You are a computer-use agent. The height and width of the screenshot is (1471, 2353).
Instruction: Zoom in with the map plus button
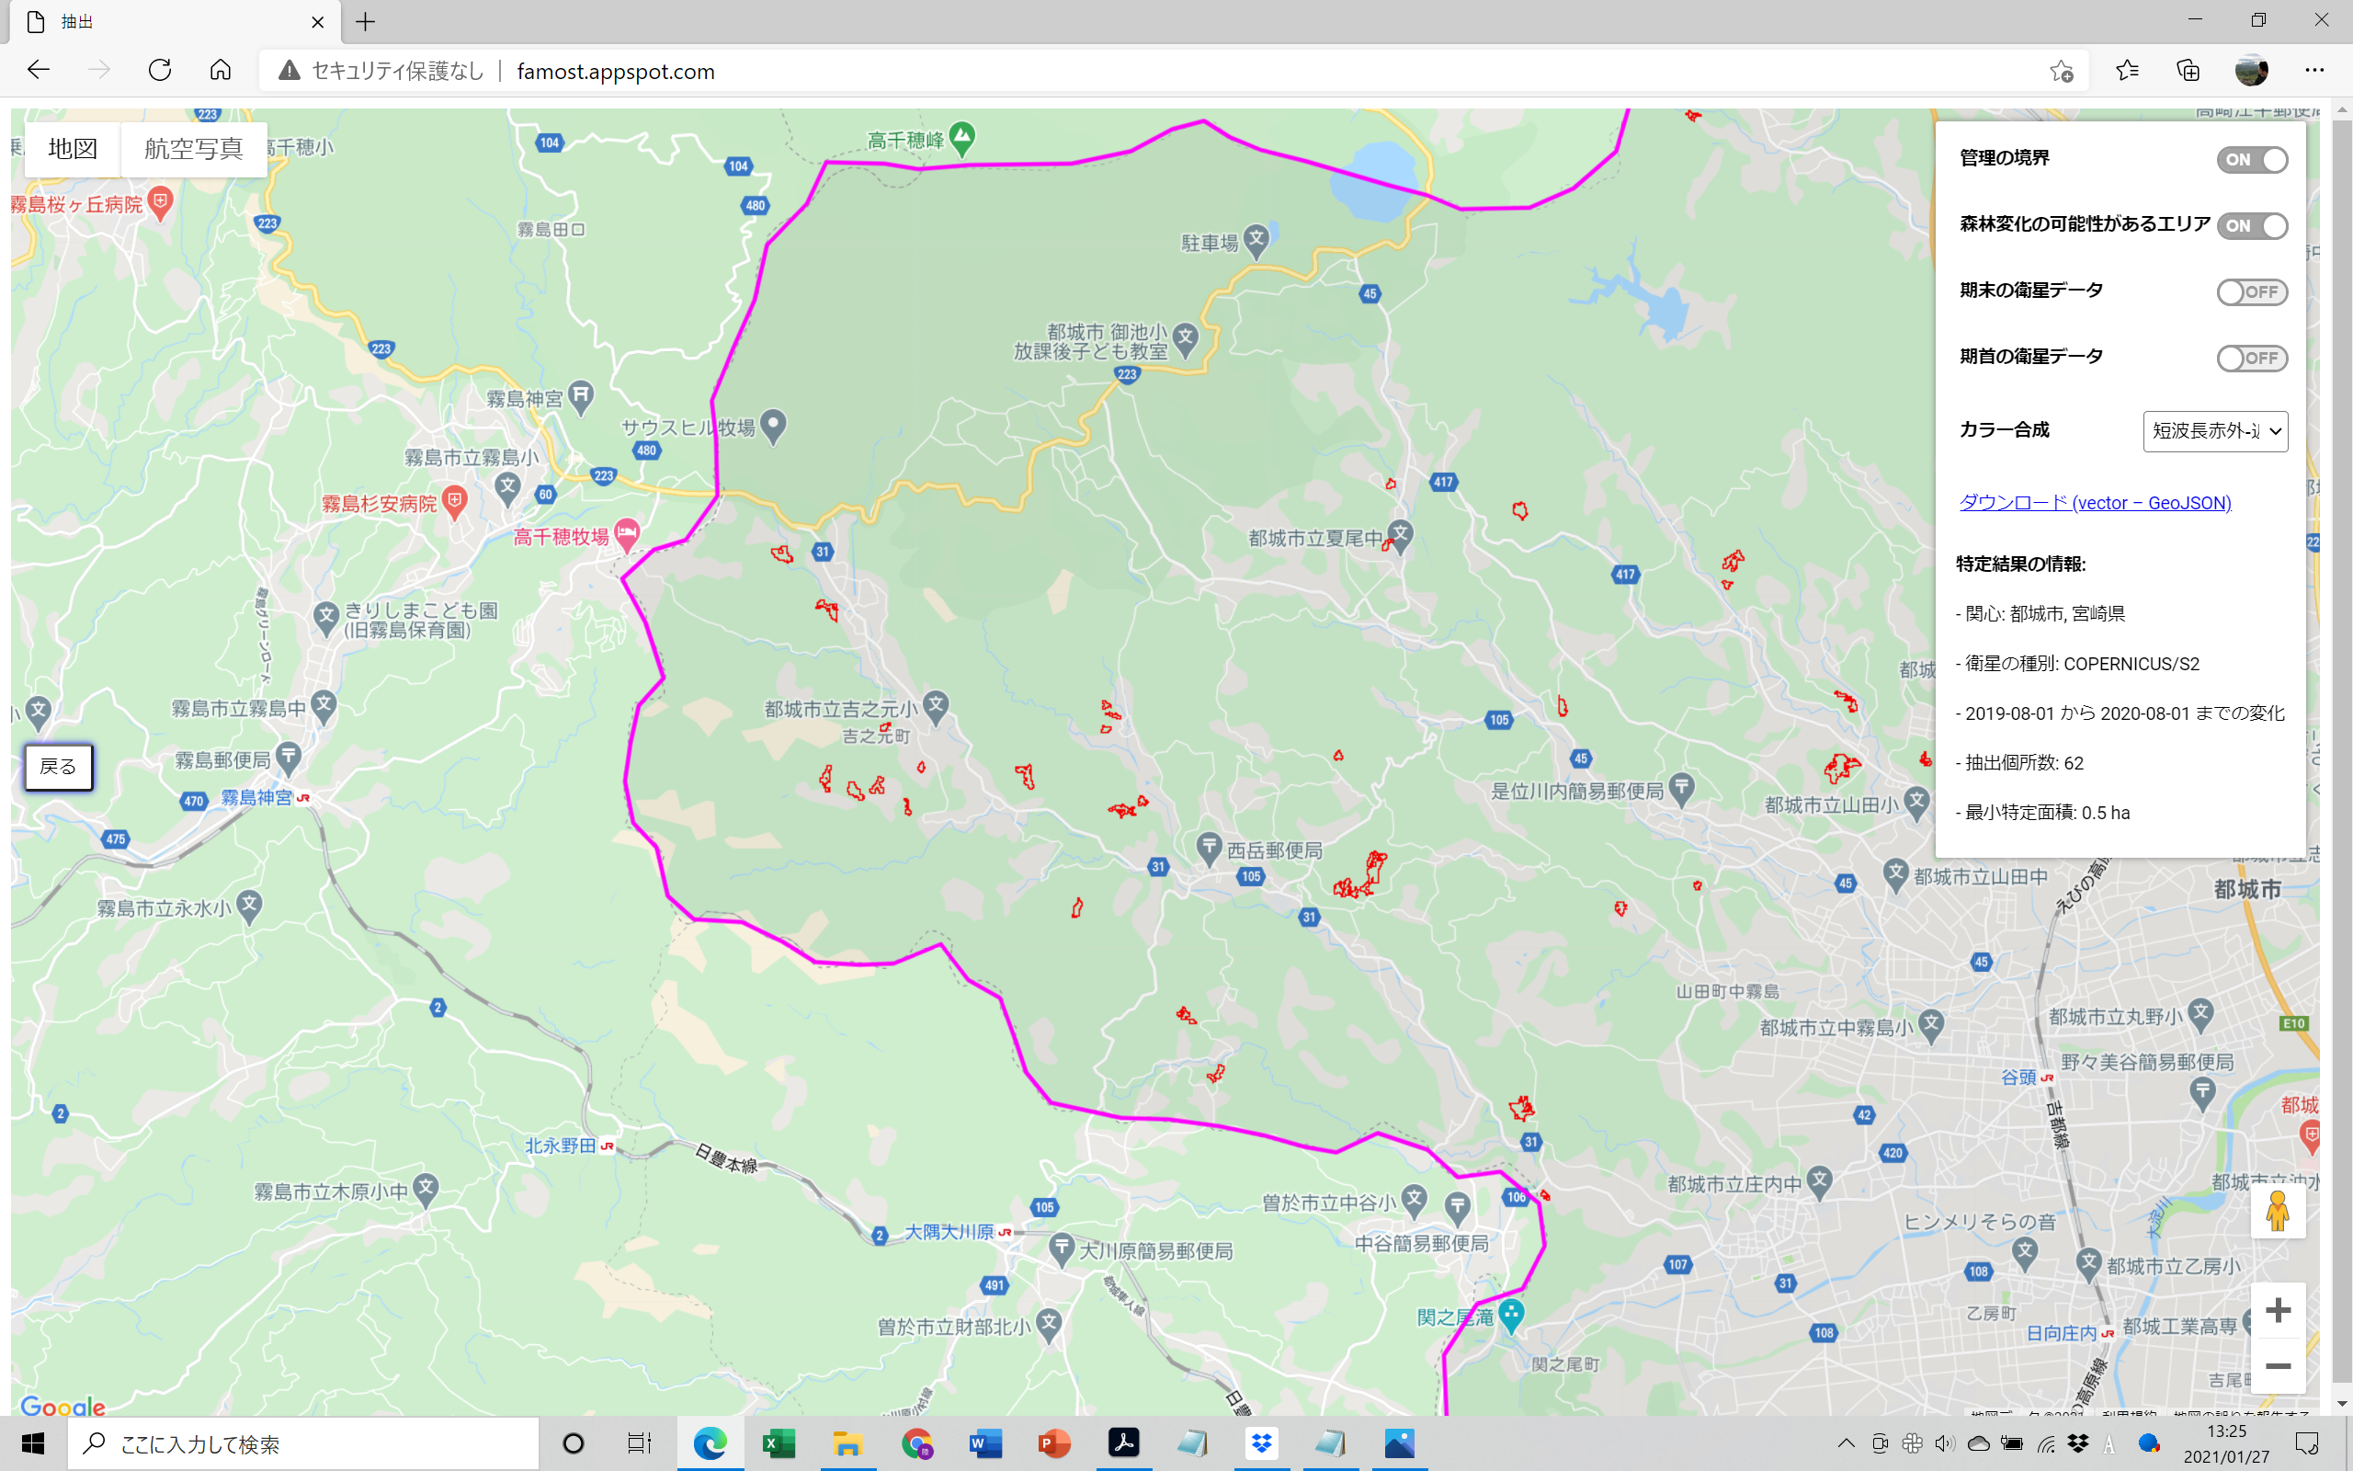click(x=2277, y=1310)
